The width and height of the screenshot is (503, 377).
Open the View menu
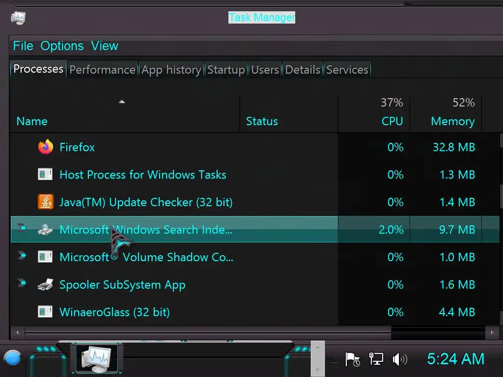click(x=104, y=46)
